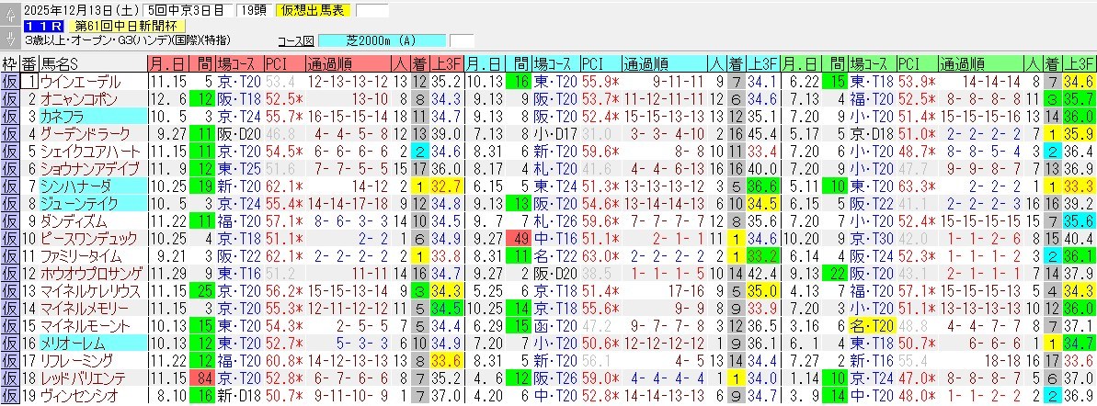Click the empty box beside 仮想出馬表
This screenshot has height=406, width=1097.
coord(371,11)
